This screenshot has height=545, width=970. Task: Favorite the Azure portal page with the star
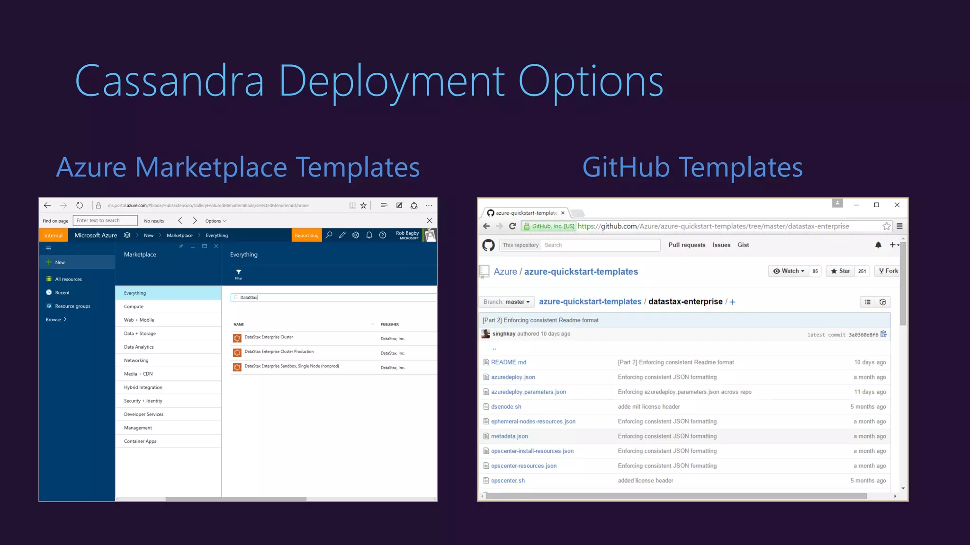363,205
